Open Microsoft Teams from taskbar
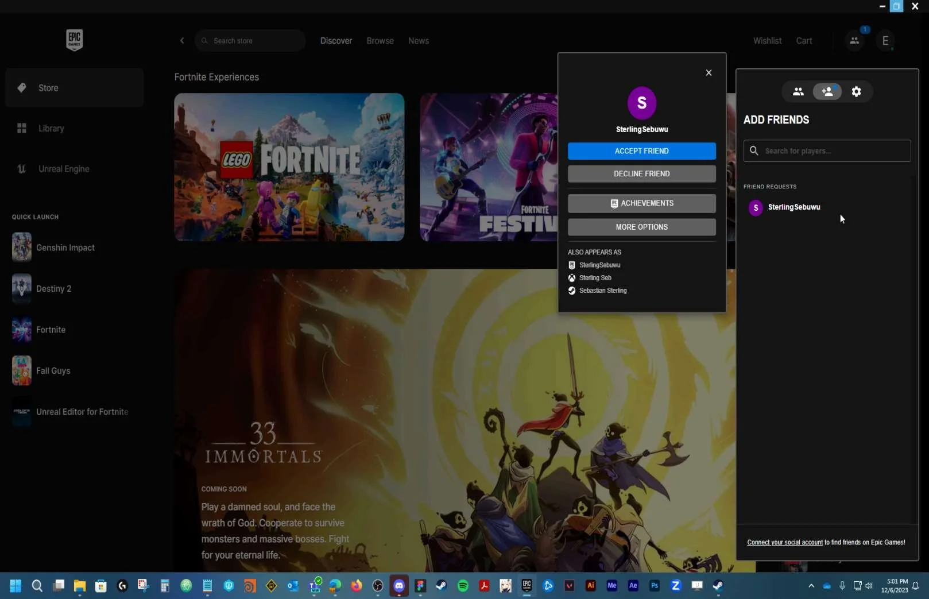This screenshot has height=599, width=929. pyautogui.click(x=315, y=586)
